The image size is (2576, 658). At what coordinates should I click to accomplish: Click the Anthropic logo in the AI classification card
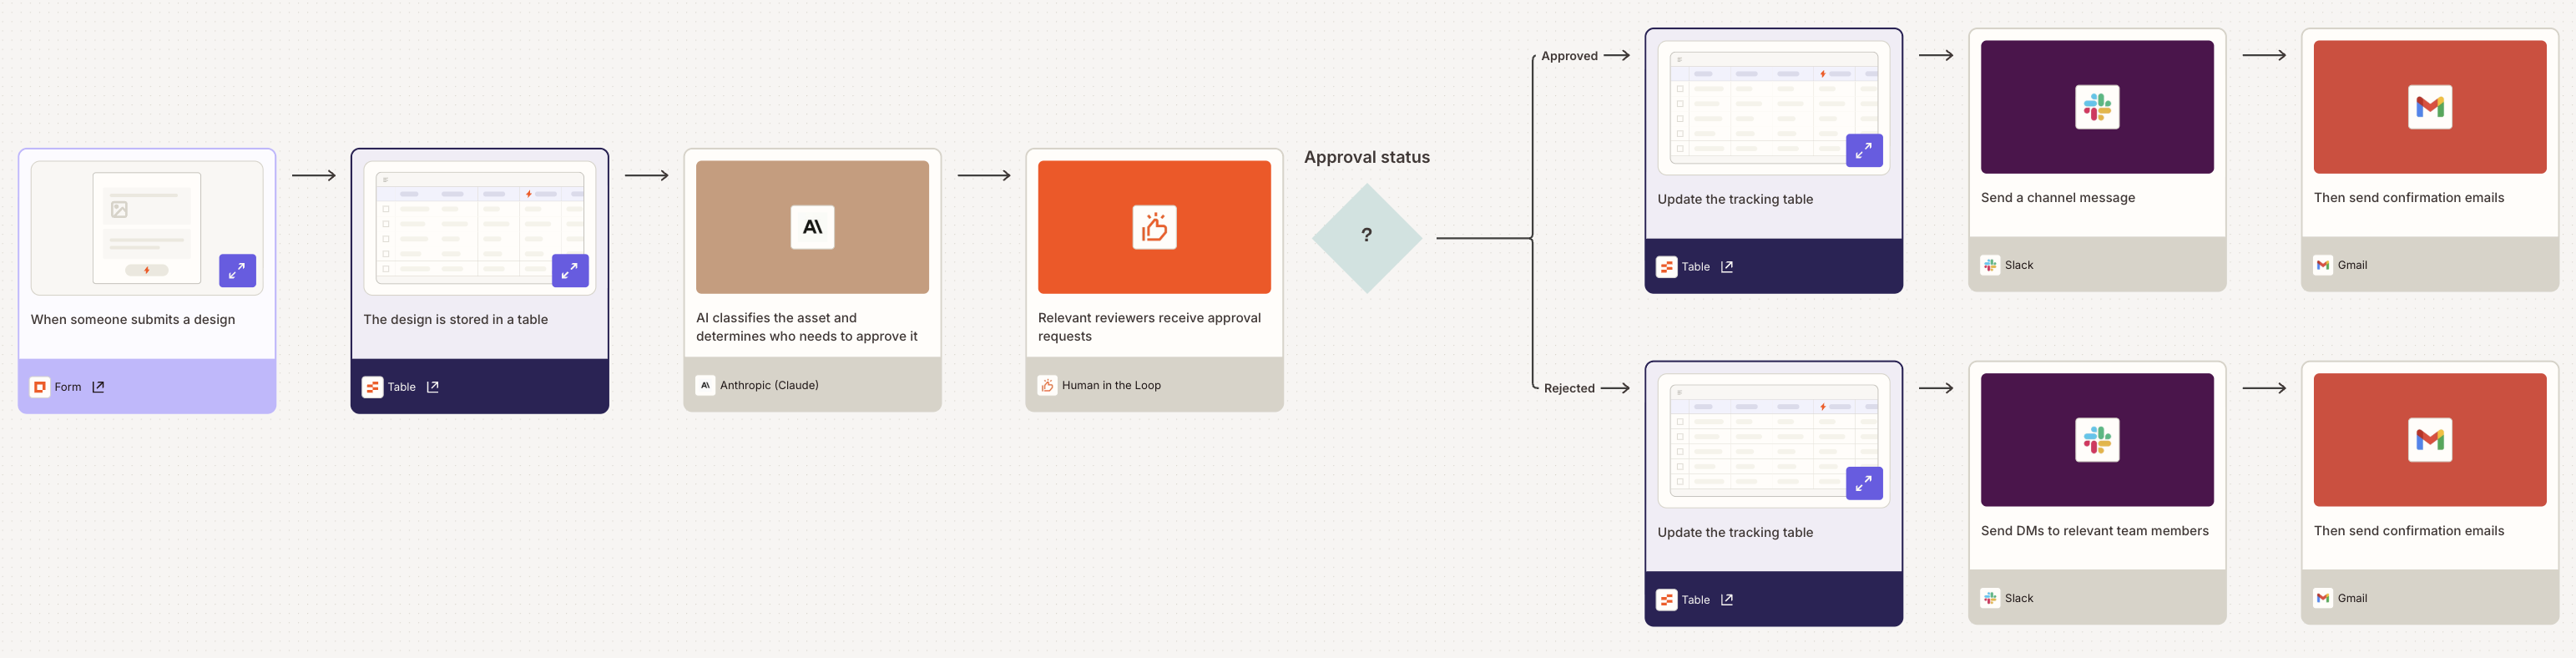coord(812,227)
